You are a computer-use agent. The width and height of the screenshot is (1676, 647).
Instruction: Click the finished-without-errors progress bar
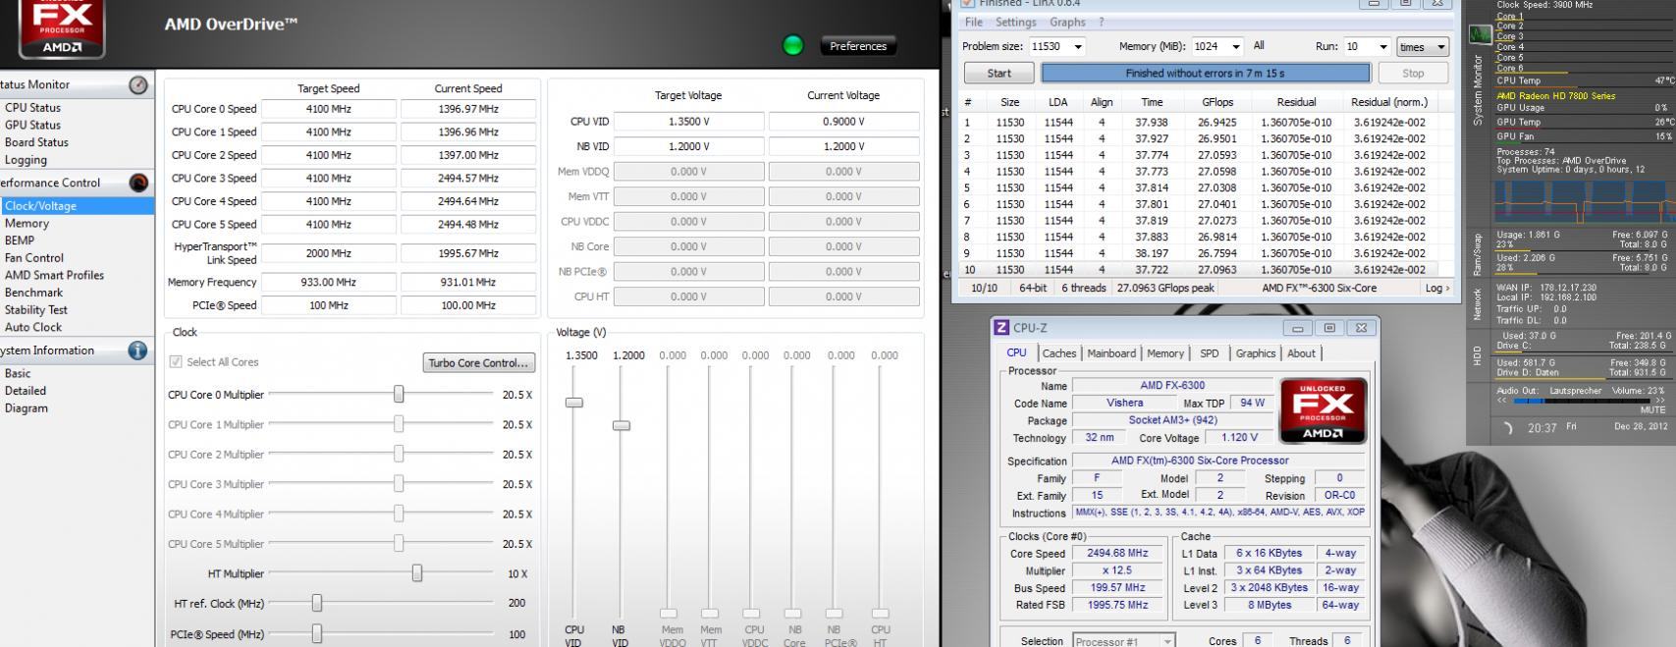tap(1205, 73)
